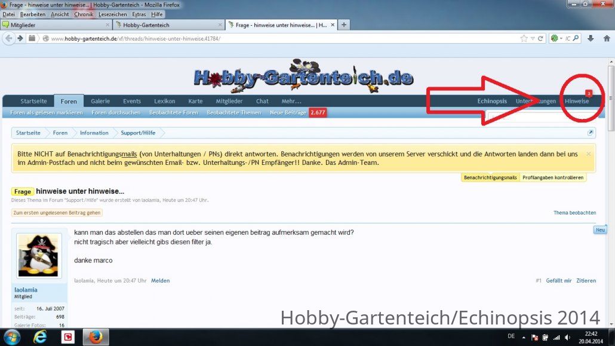Screen dimensions: 615x346
Task: Open the Firefox downloads arrow icon
Action: click(x=591, y=38)
